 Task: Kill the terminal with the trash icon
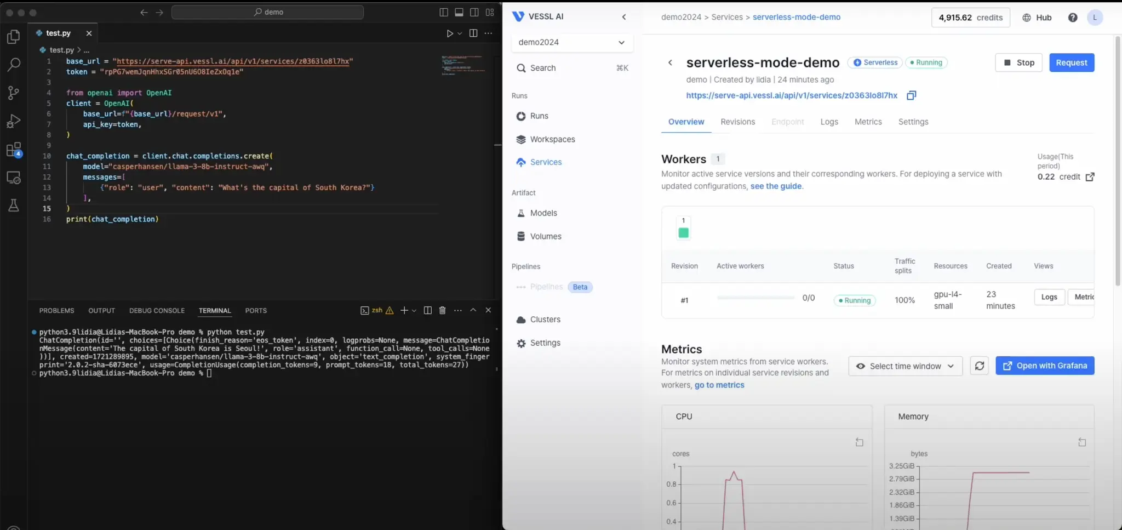coord(443,310)
